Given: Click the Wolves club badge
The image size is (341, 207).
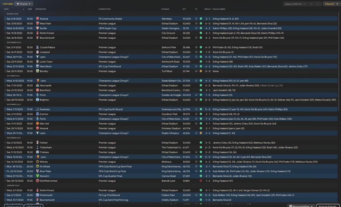Looking at the screenshot, I should click(x=37, y=162).
